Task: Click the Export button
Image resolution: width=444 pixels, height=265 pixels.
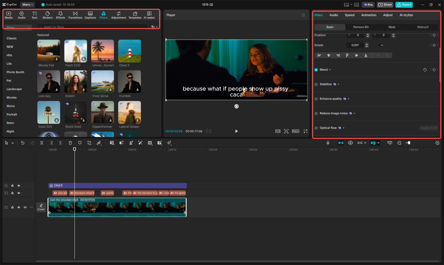Action: click(404, 5)
